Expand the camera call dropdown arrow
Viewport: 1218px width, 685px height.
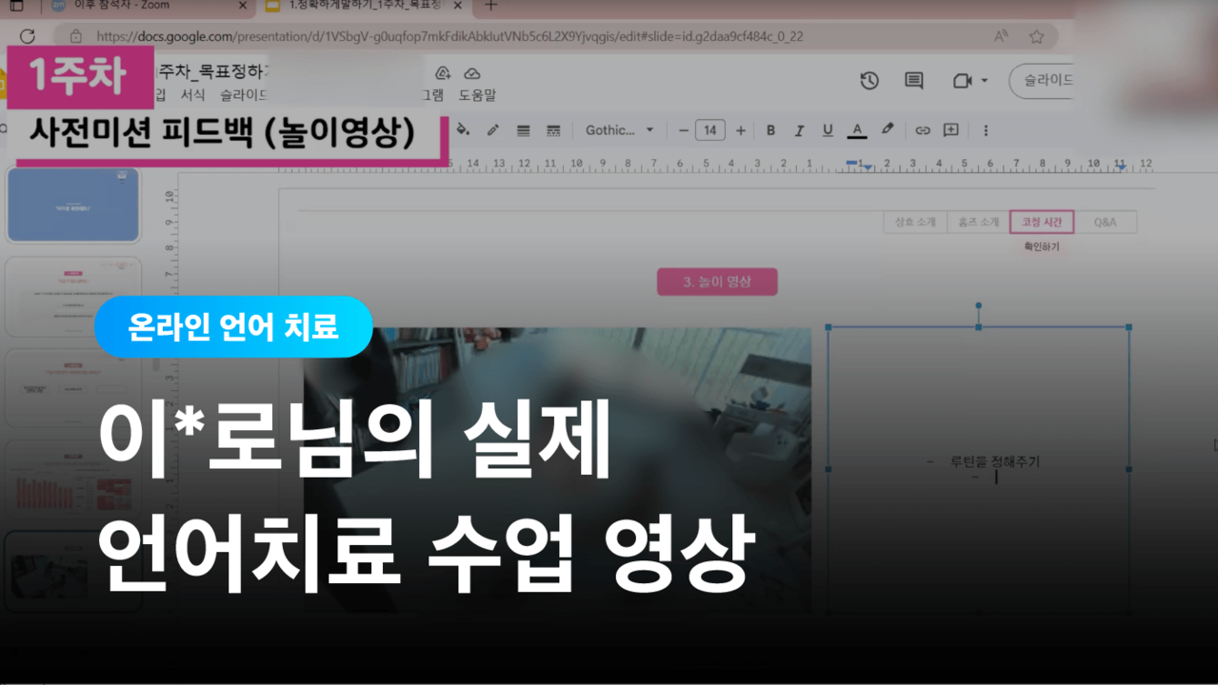985,81
